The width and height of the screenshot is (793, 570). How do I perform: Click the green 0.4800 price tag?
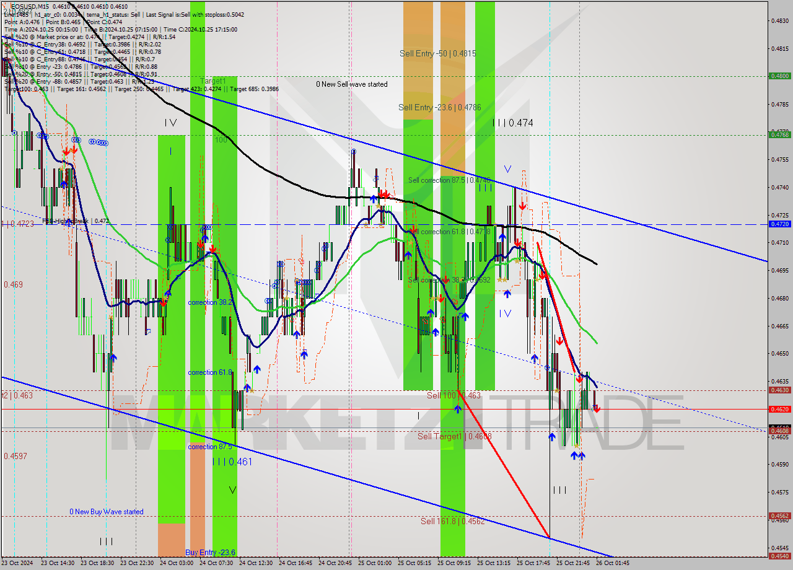tap(779, 76)
